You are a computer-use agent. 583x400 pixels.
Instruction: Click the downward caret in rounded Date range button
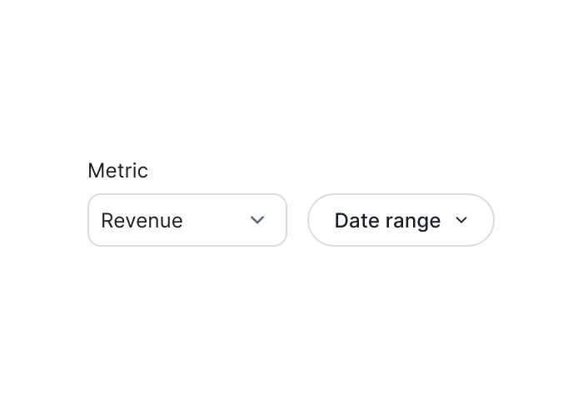tap(461, 220)
